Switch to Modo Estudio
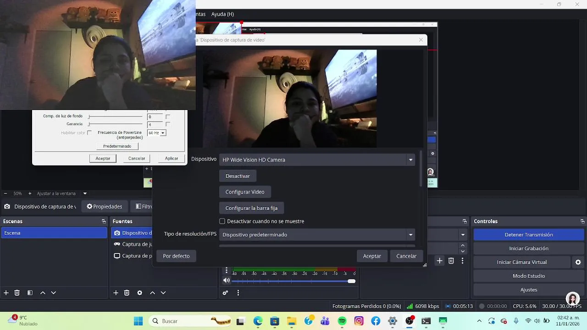 (529, 276)
